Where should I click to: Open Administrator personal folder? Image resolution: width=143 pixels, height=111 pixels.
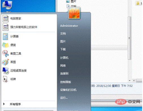pos(69,26)
